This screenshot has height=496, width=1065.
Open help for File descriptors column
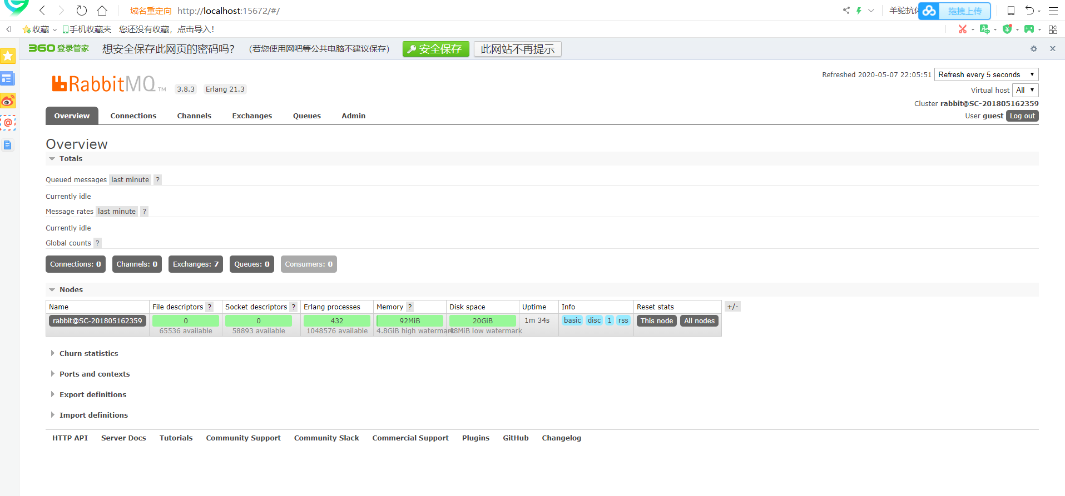click(x=210, y=307)
